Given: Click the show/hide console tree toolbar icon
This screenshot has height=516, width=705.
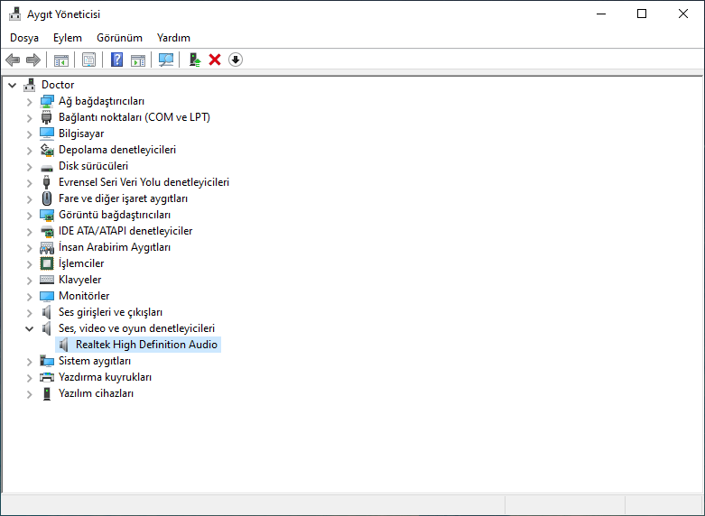Looking at the screenshot, I should pyautogui.click(x=61, y=60).
